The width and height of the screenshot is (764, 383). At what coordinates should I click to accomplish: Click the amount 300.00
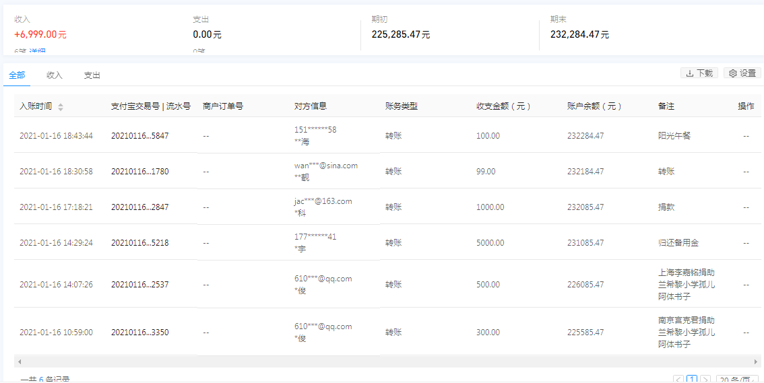[x=488, y=333]
